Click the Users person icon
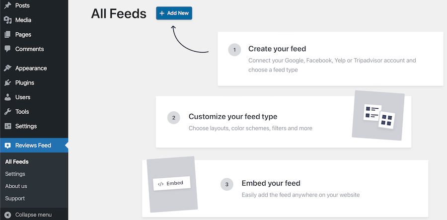The height and width of the screenshot is (220, 447). tap(7, 97)
